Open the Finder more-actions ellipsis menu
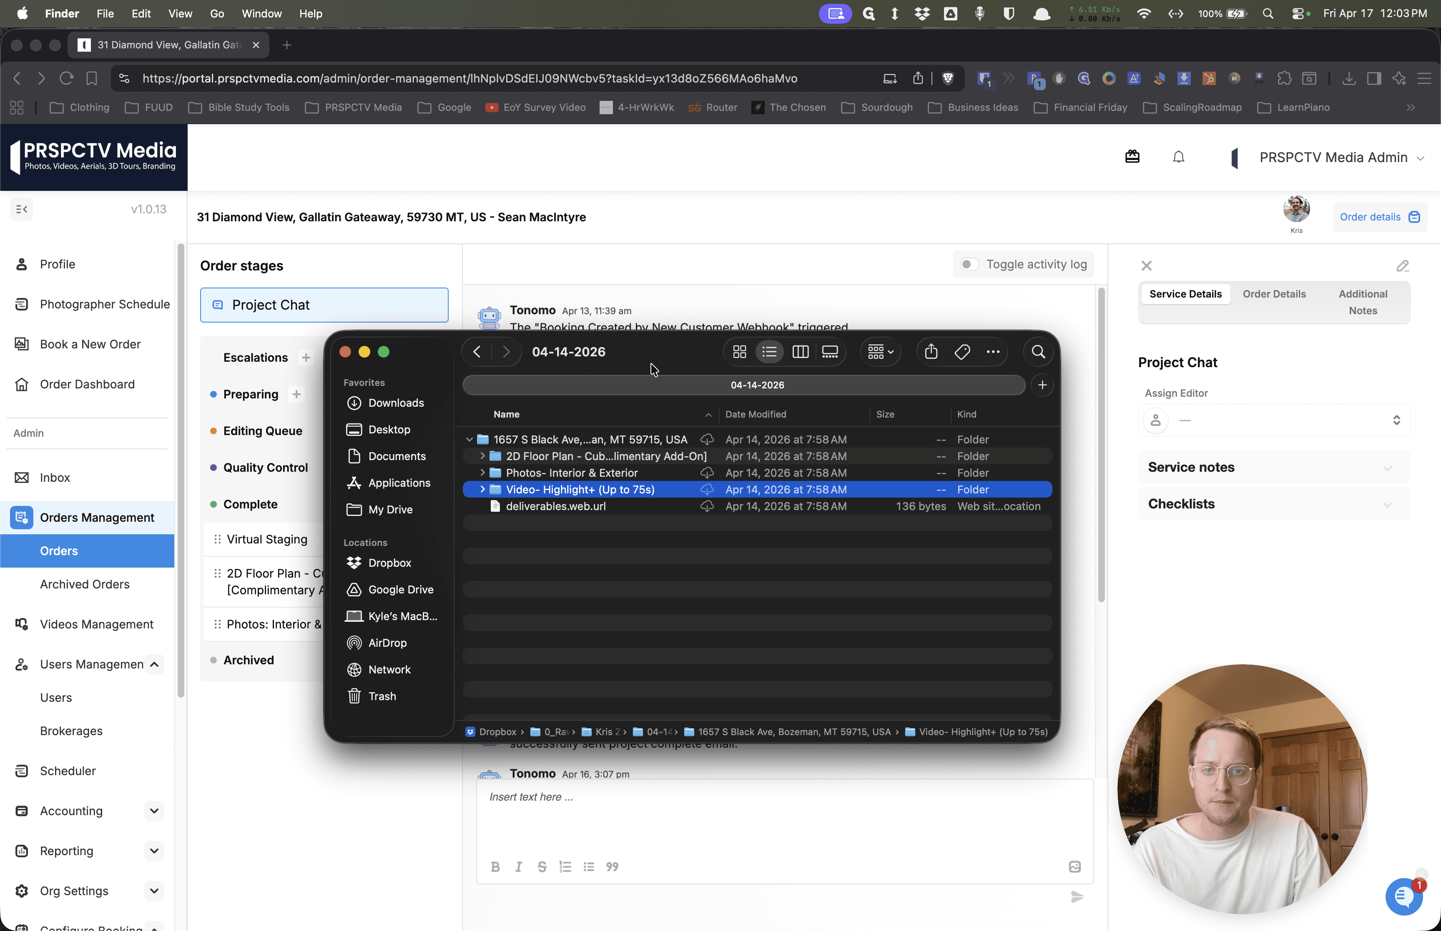Viewport: 1441px width, 931px height. [993, 352]
